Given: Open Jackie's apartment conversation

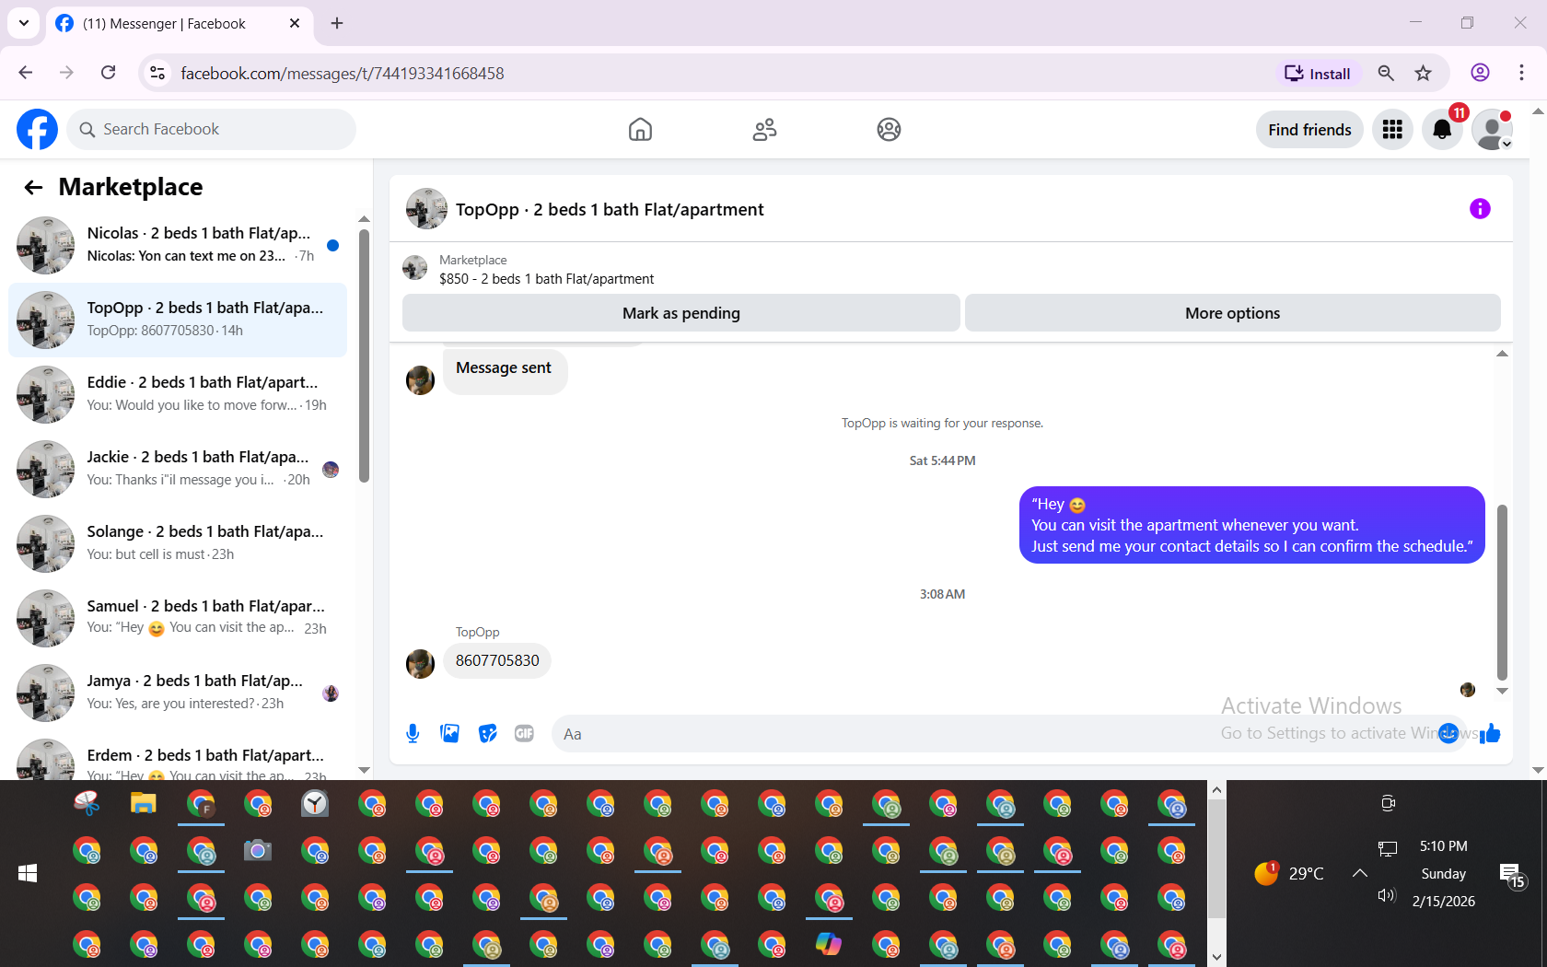Looking at the screenshot, I should (x=178, y=469).
